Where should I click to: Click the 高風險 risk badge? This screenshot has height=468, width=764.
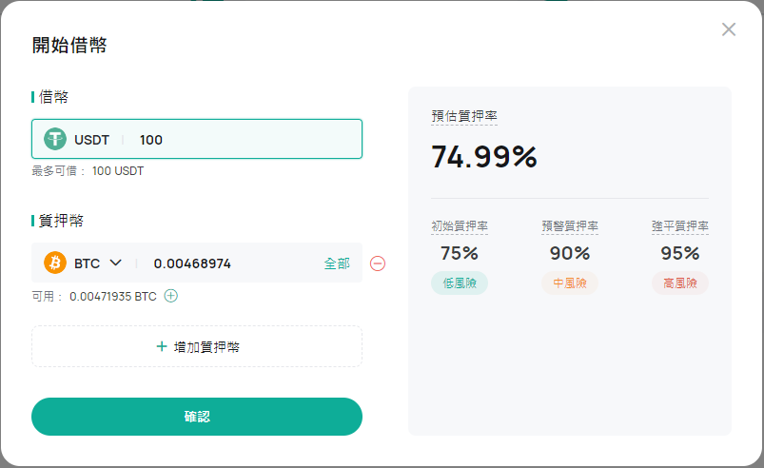pyautogui.click(x=680, y=283)
